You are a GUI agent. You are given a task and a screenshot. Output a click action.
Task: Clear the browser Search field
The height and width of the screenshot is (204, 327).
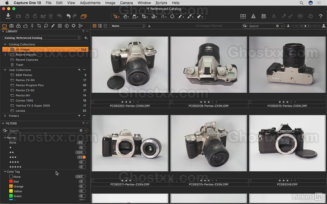(277, 26)
